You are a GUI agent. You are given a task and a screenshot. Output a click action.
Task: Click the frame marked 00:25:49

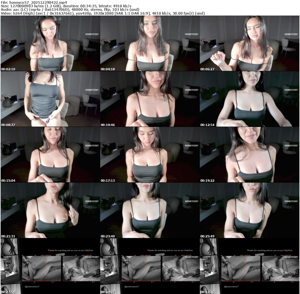pos(249,210)
